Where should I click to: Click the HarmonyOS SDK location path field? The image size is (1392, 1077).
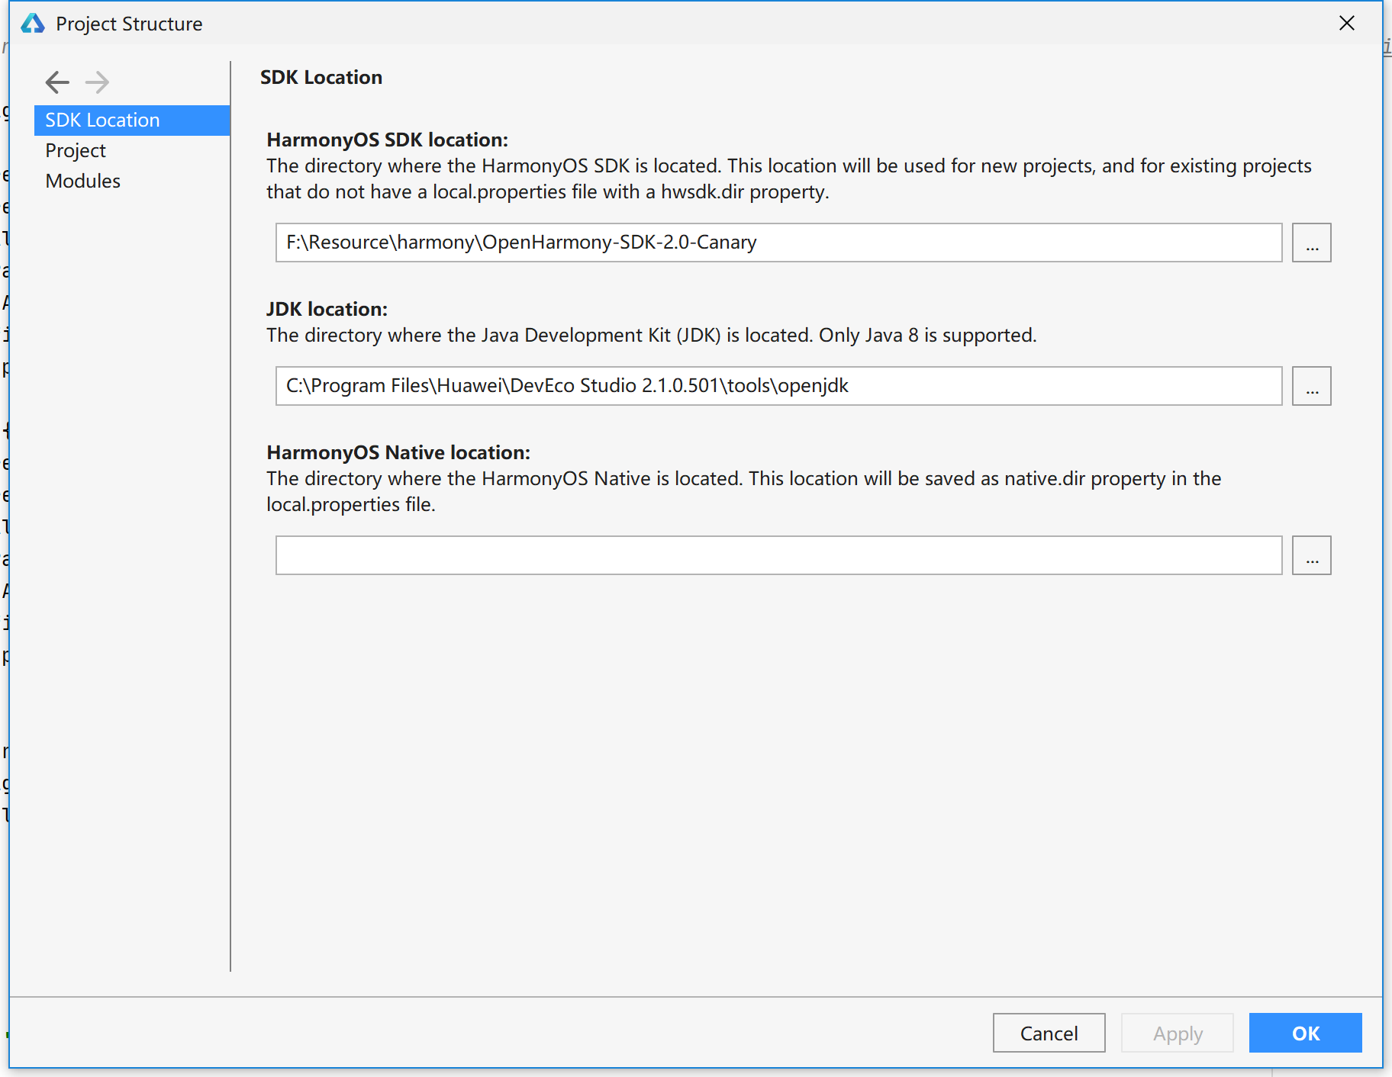(778, 243)
